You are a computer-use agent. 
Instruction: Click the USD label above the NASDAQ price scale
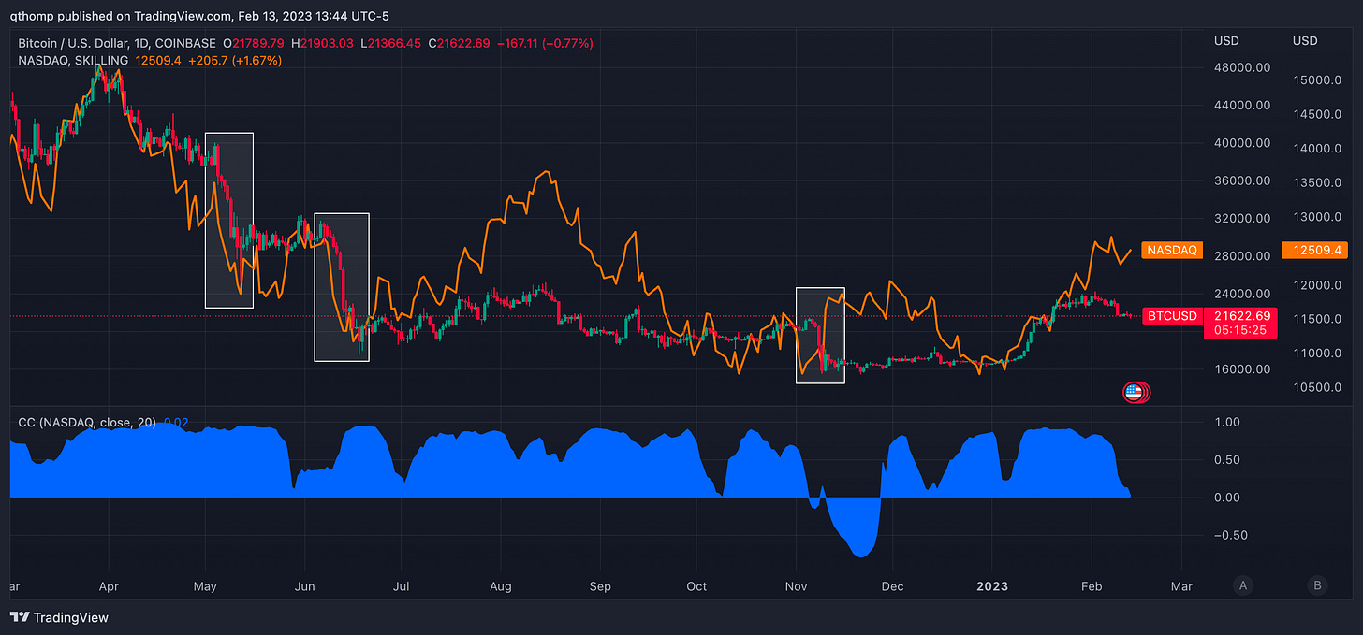tap(1305, 41)
